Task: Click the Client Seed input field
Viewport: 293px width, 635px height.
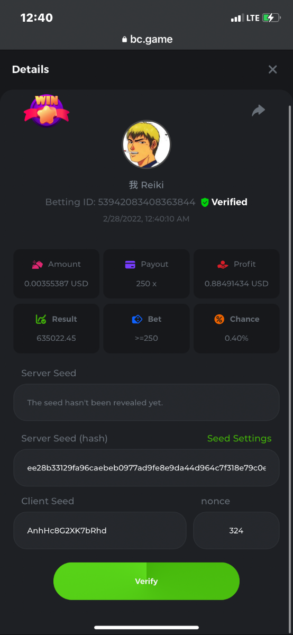Action: (x=100, y=530)
